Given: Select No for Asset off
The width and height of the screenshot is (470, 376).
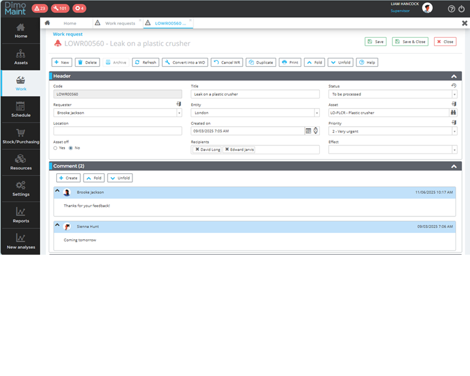Looking at the screenshot, I should (71, 148).
